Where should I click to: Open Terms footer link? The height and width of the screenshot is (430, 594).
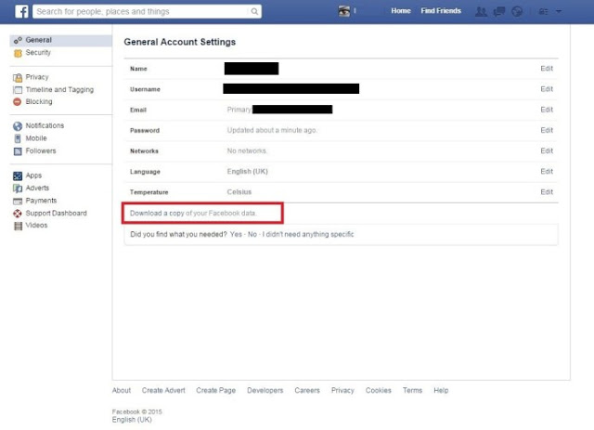pyautogui.click(x=412, y=390)
